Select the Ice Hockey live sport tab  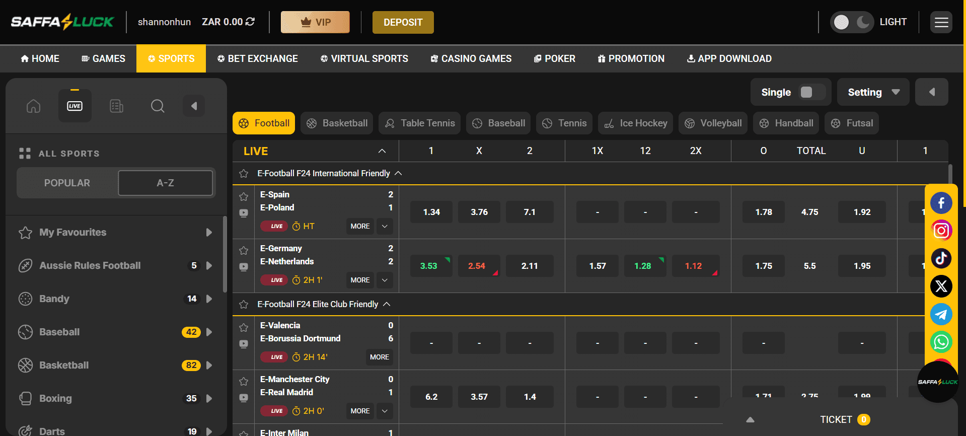[635, 123]
